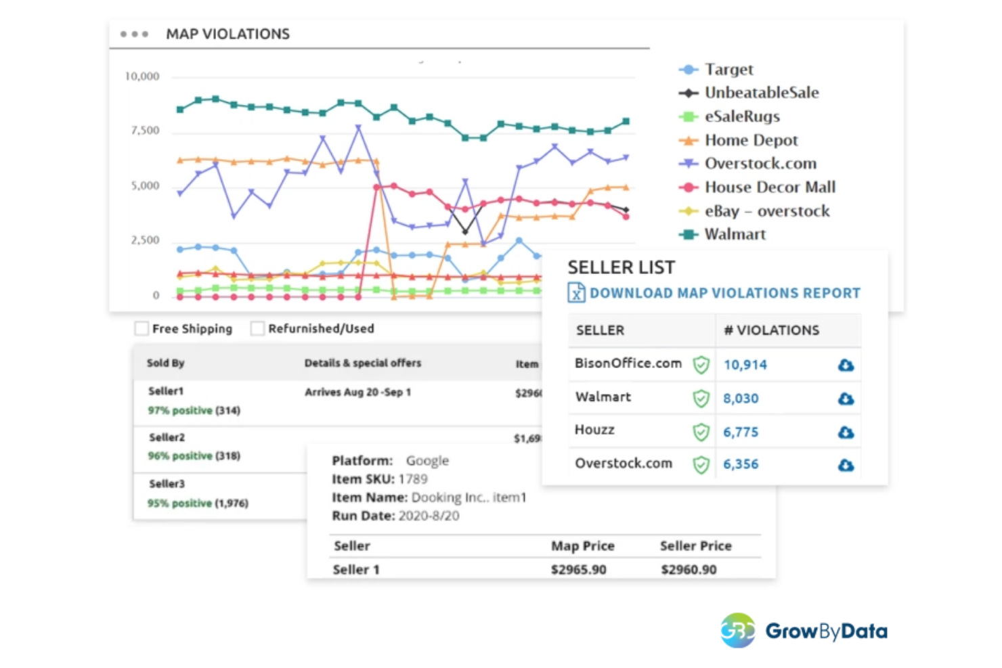Open Seller2's 96% positive rating
The width and height of the screenshot is (1002, 668).
pyautogui.click(x=194, y=456)
